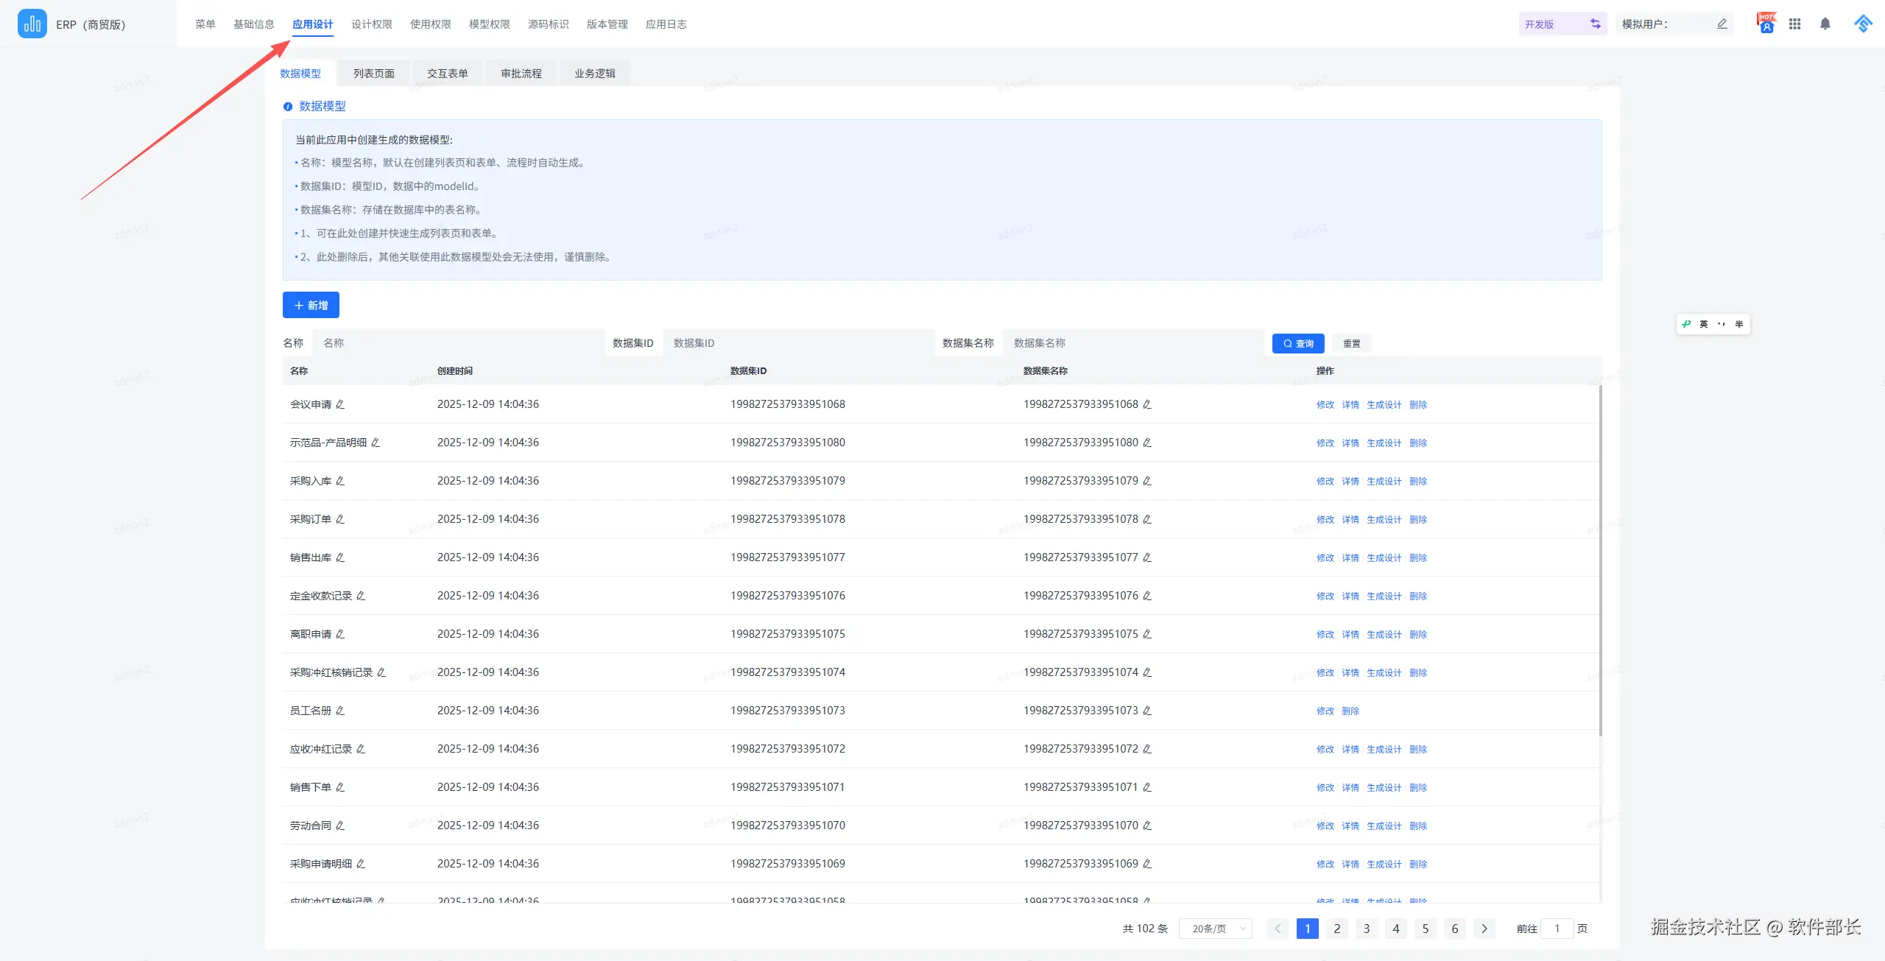Click the edit pencil beside 模拟用户
The width and height of the screenshot is (1885, 961).
click(1722, 24)
